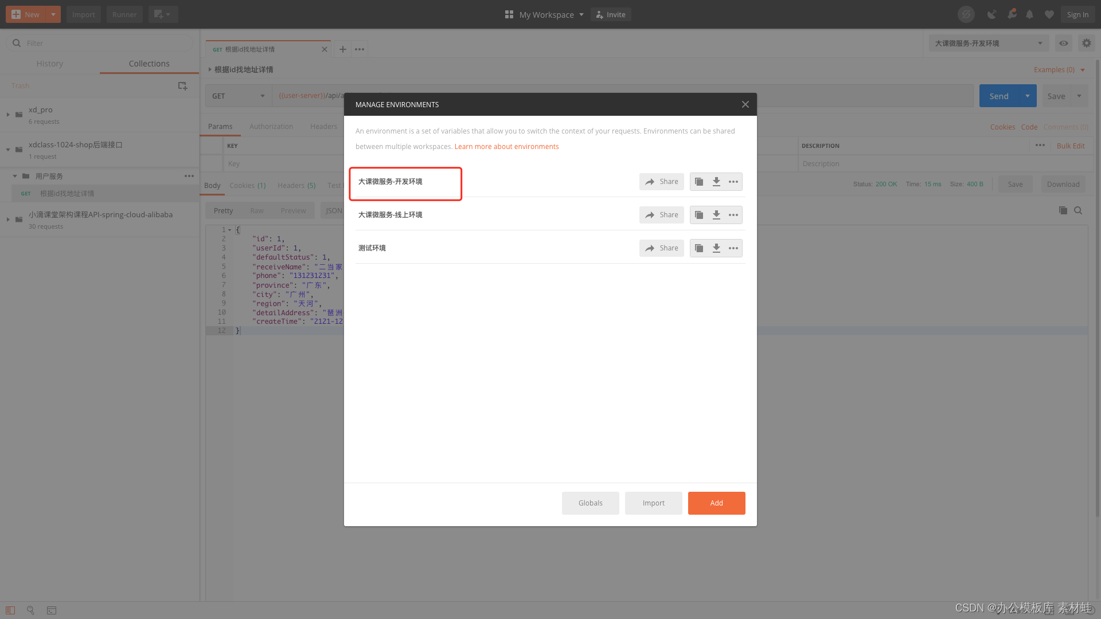Image resolution: width=1101 pixels, height=619 pixels.
Task: Create a new collection icon
Action: [182, 86]
